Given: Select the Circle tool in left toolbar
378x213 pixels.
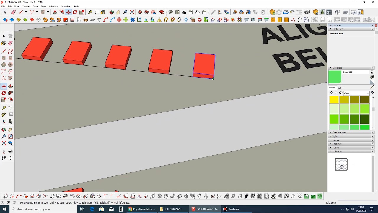Looking at the screenshot, I should point(4,65).
